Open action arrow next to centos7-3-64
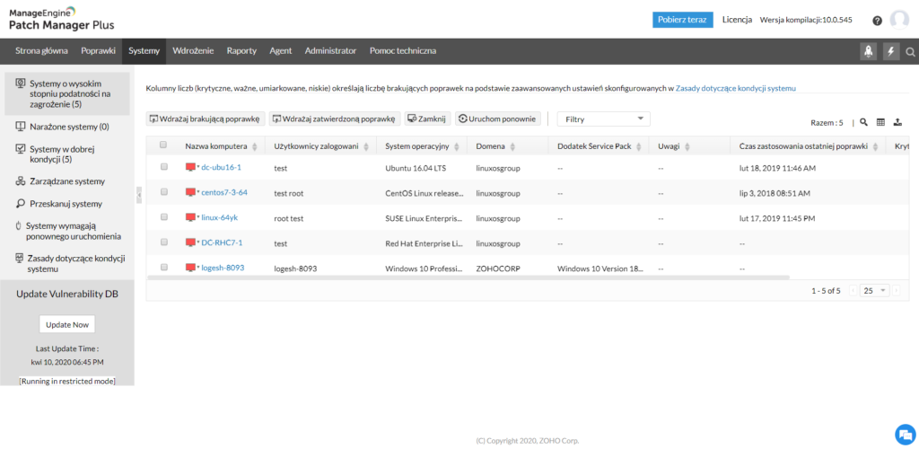 coord(197,192)
